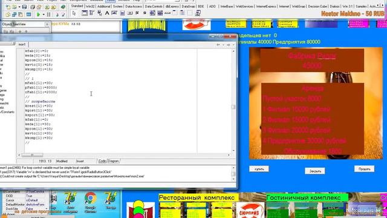Click the editor forward navigation arrow
Viewport: 387px width, 218px height.
pyautogui.click(x=229, y=45)
